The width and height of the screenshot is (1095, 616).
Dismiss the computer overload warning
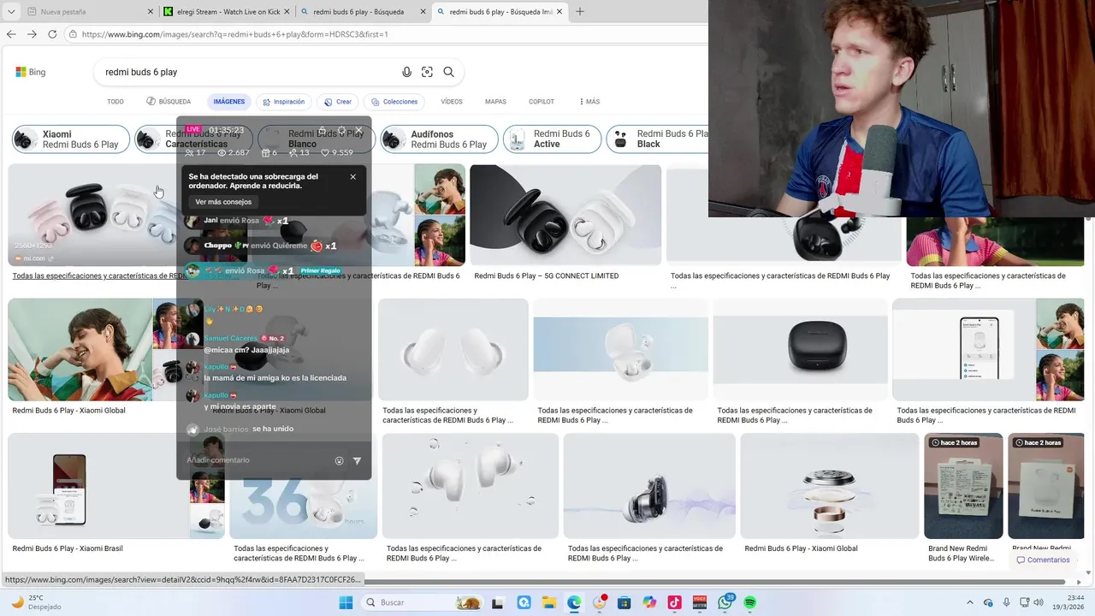coord(352,177)
